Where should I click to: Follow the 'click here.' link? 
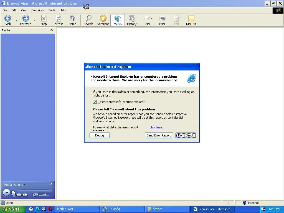point(156,127)
